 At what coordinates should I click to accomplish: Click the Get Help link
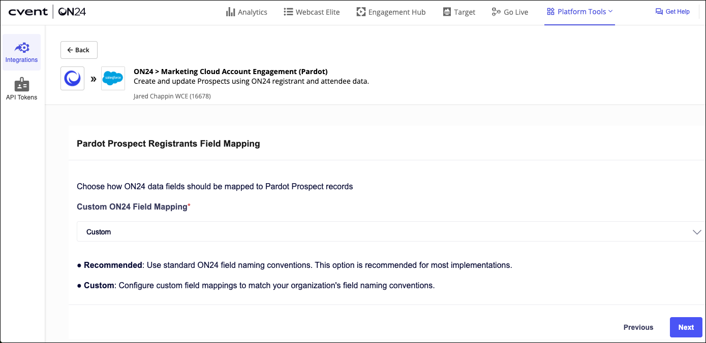point(672,11)
